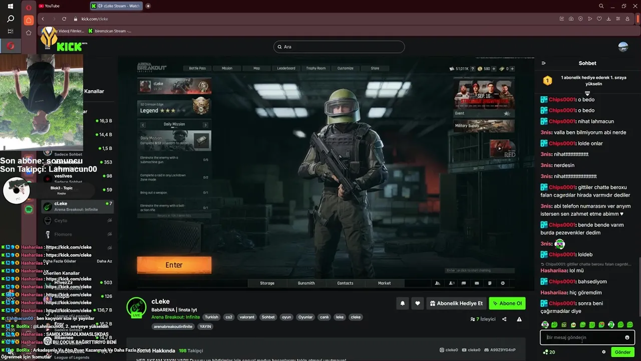Open the biremzican Stream bookmark
641x361 pixels.
point(110,31)
